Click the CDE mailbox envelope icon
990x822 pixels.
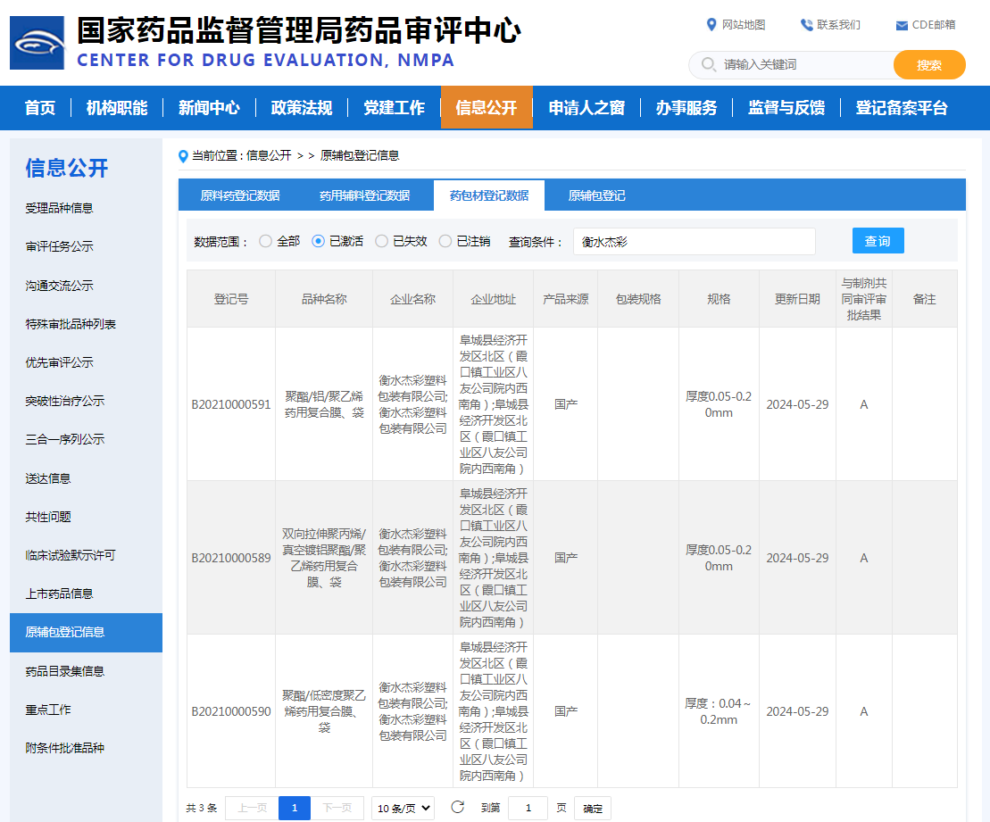coord(902,25)
